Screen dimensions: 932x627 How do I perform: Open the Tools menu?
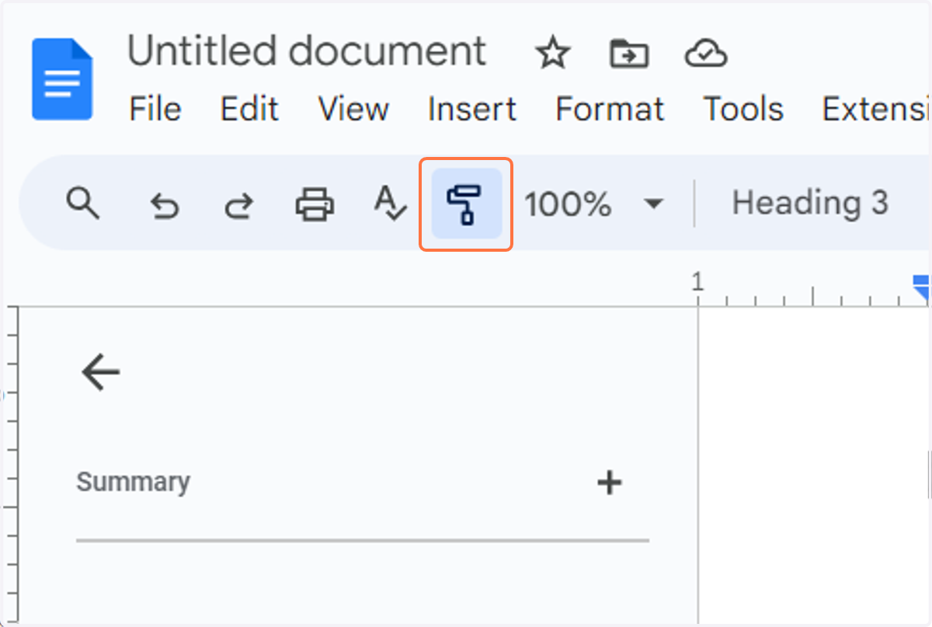click(743, 109)
